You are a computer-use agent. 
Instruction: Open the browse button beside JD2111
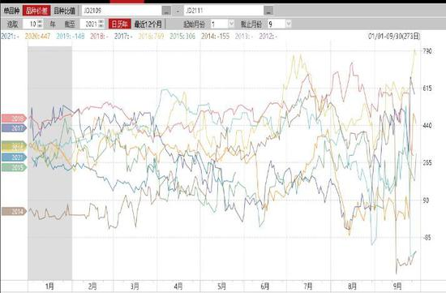[268, 11]
